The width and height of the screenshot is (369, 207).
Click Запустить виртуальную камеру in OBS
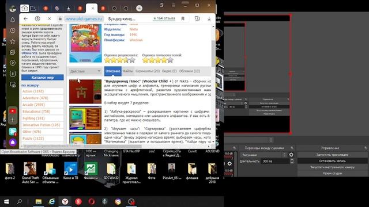(x=332, y=167)
